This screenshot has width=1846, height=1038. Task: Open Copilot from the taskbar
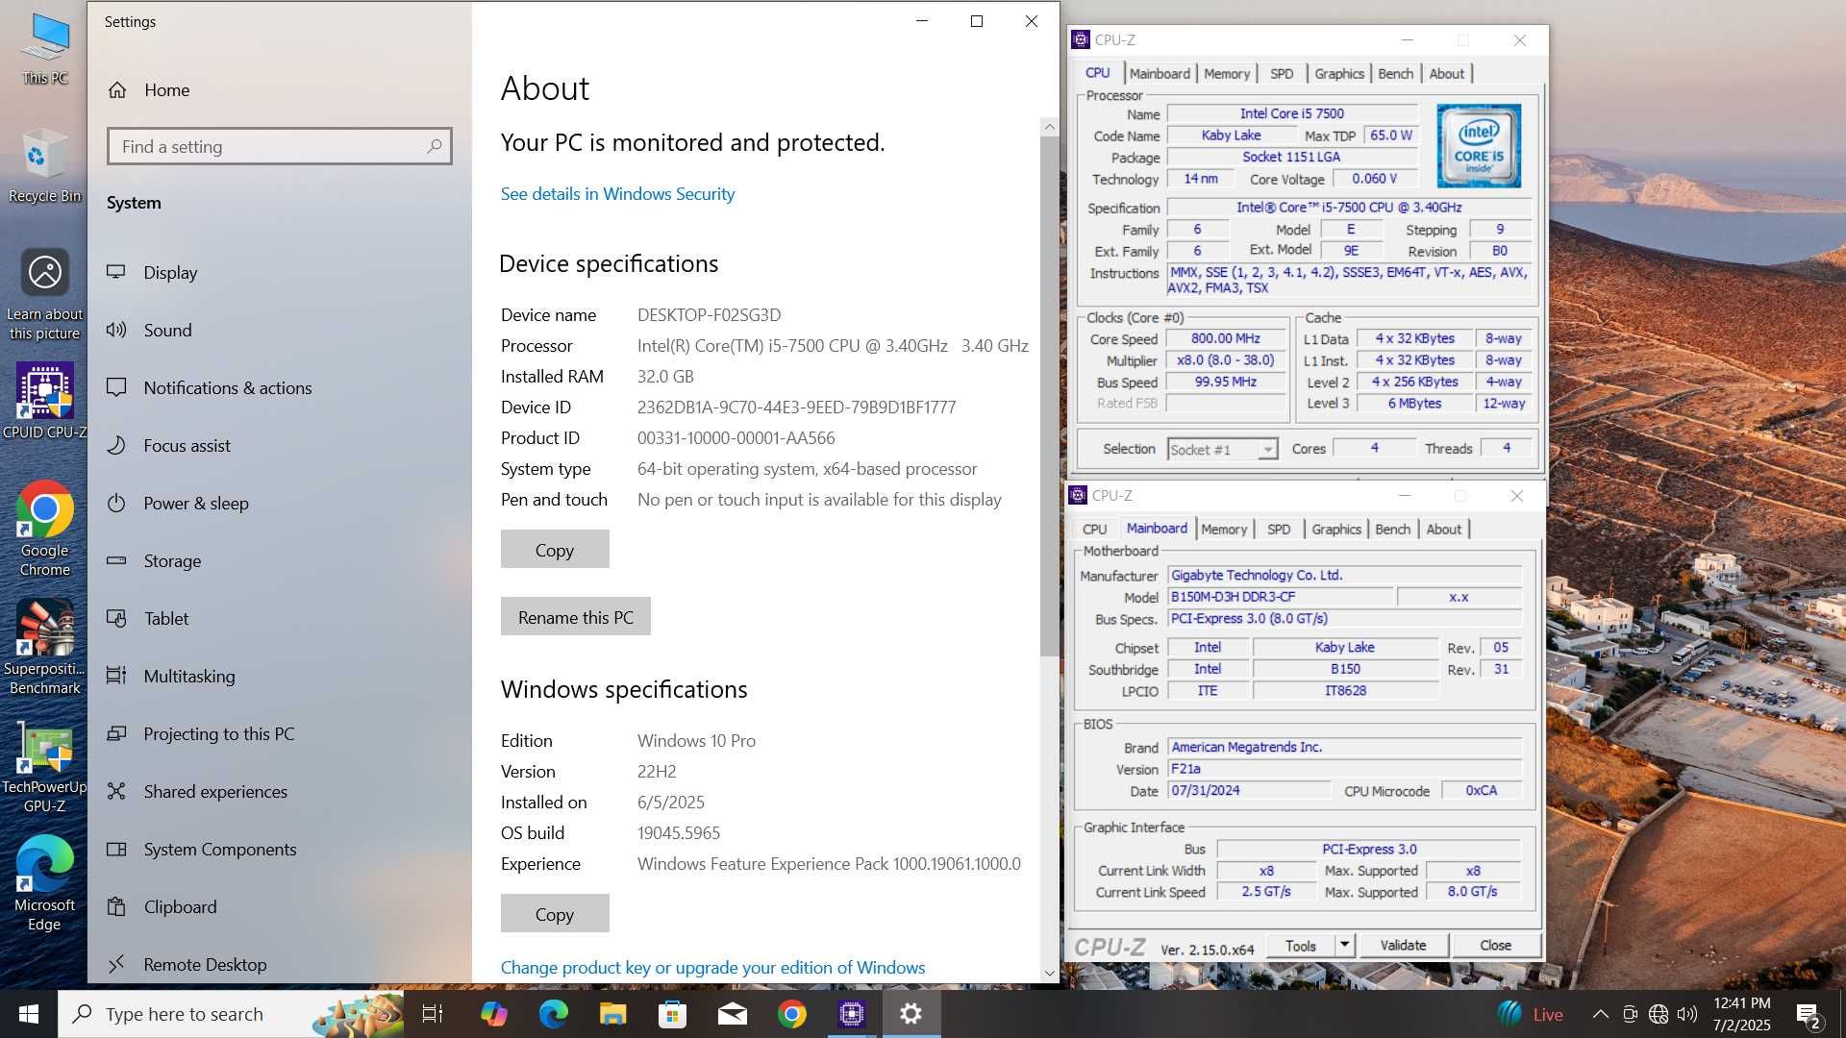click(x=493, y=1014)
